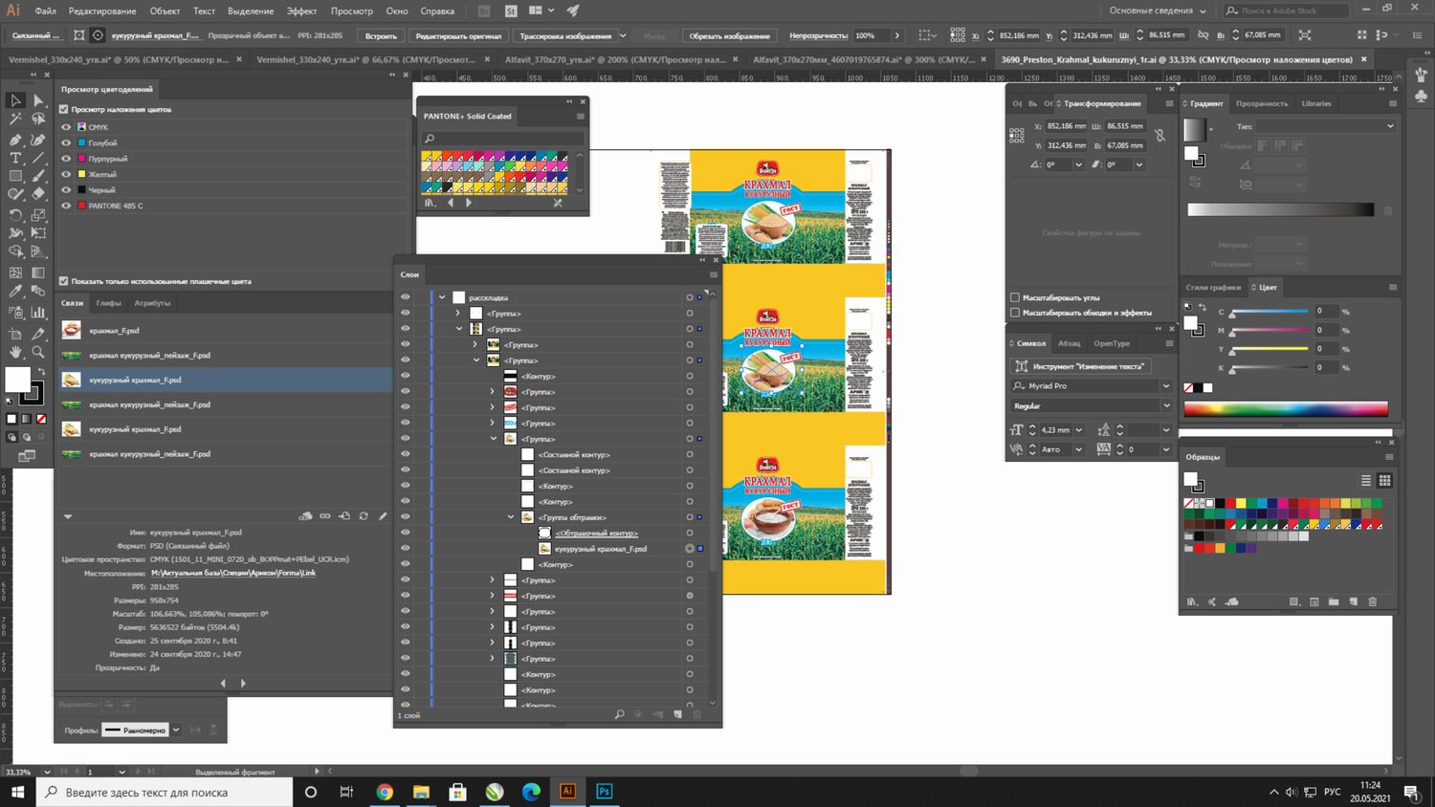Click the 'Трассировка изображения' button
Image resolution: width=1435 pixels, height=807 pixels.
coord(564,35)
